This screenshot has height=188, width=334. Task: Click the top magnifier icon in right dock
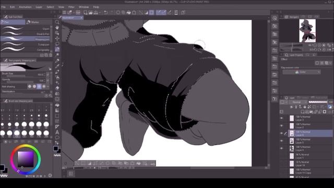[275, 18]
